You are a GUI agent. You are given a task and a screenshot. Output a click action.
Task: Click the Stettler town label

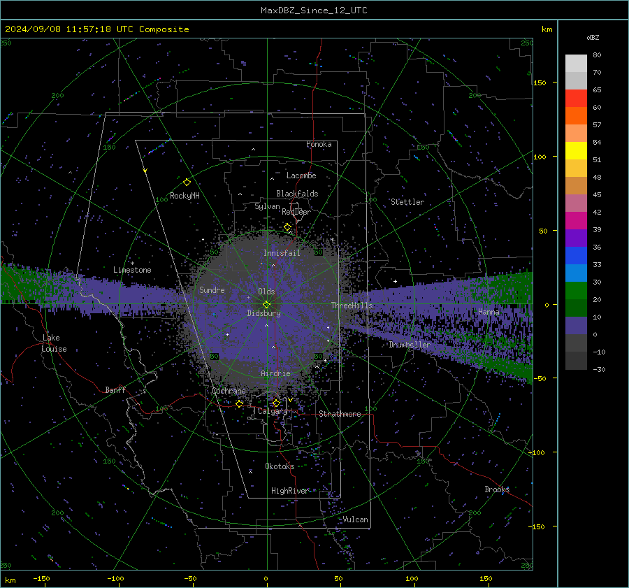[x=407, y=202]
